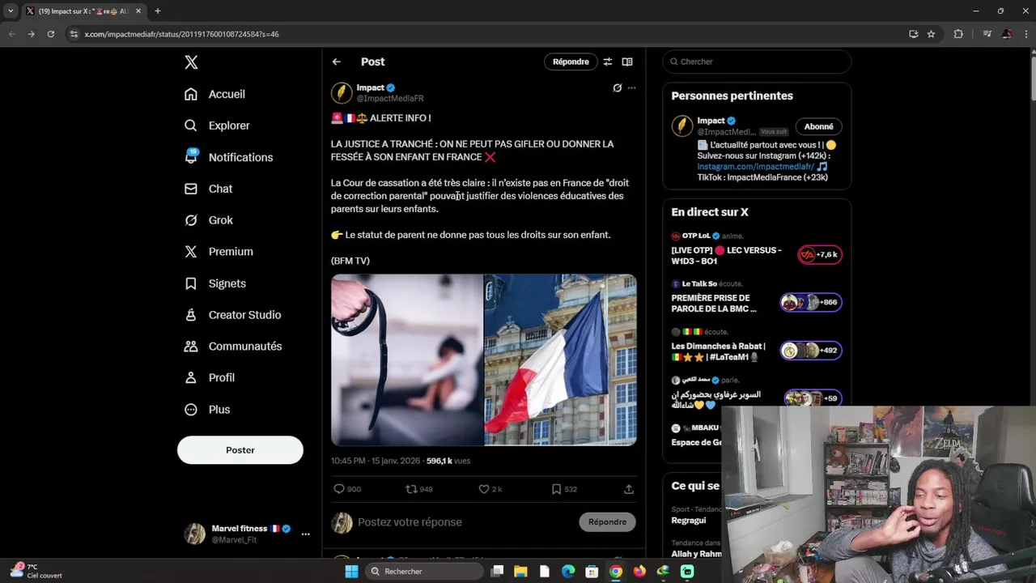Click the x.com address bar

486,34
